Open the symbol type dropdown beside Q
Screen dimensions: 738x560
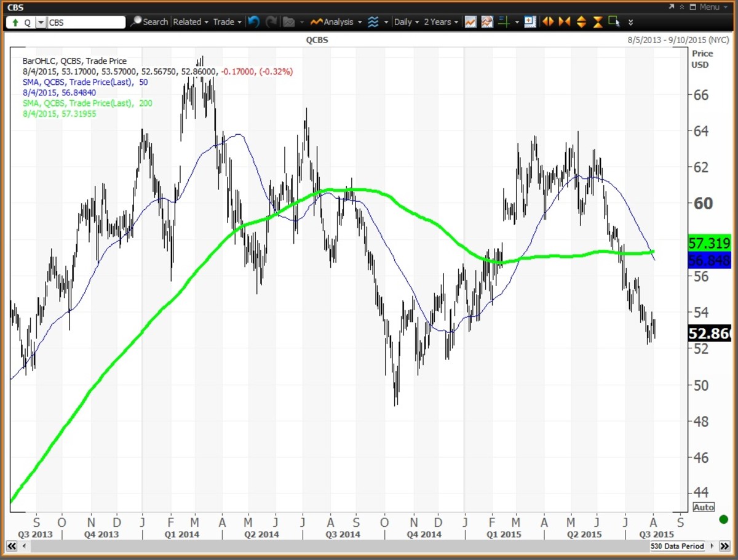point(41,22)
